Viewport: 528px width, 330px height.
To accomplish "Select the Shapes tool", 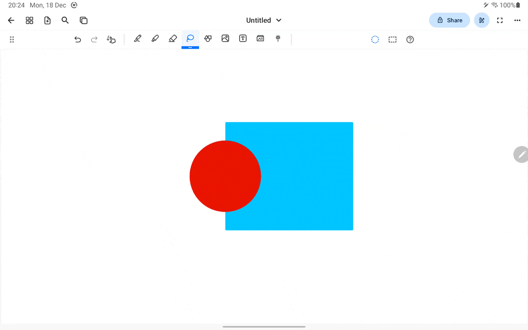I will click(208, 39).
